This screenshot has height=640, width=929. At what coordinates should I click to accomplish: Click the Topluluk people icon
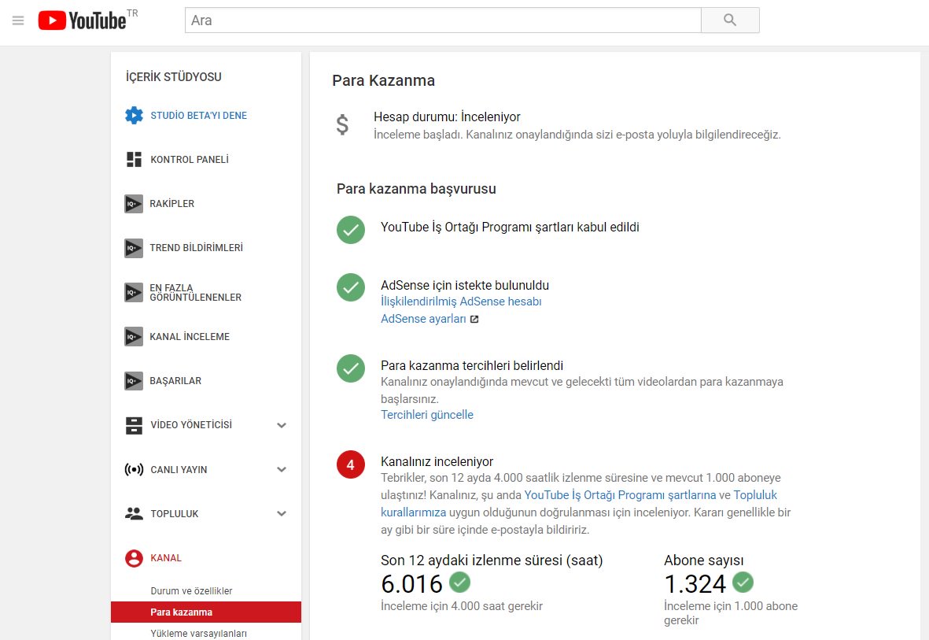134,514
